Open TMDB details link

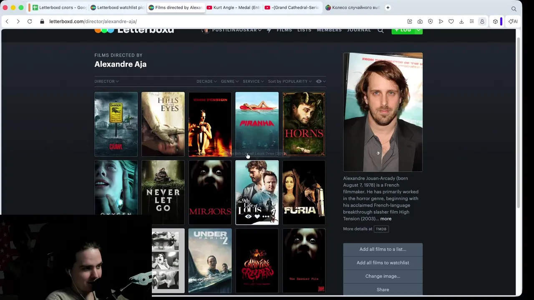coord(381,229)
